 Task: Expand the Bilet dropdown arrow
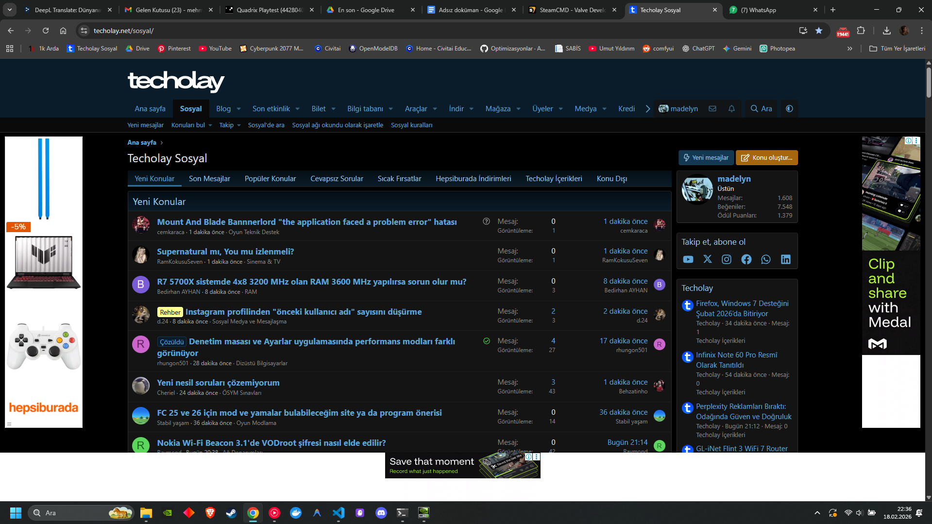point(334,109)
